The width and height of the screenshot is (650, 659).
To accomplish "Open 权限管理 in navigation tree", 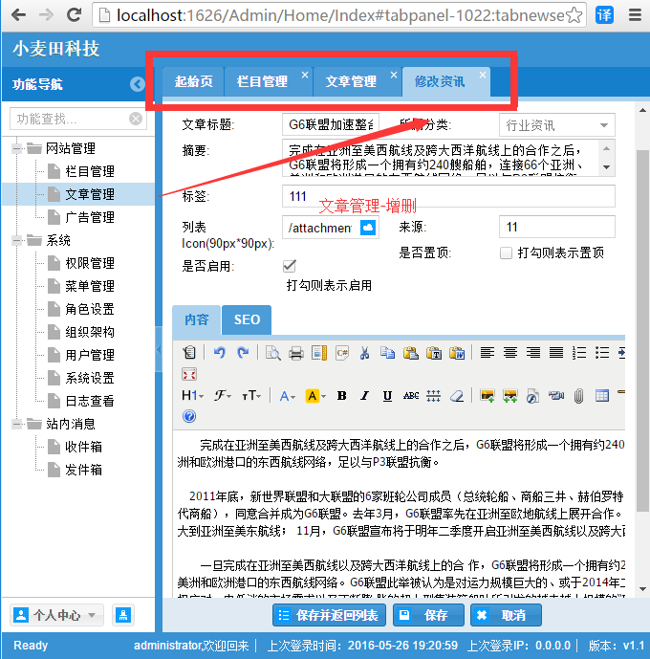I will click(x=90, y=263).
